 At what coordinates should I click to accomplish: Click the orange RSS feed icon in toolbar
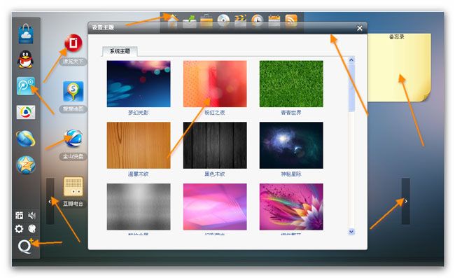coord(291,21)
